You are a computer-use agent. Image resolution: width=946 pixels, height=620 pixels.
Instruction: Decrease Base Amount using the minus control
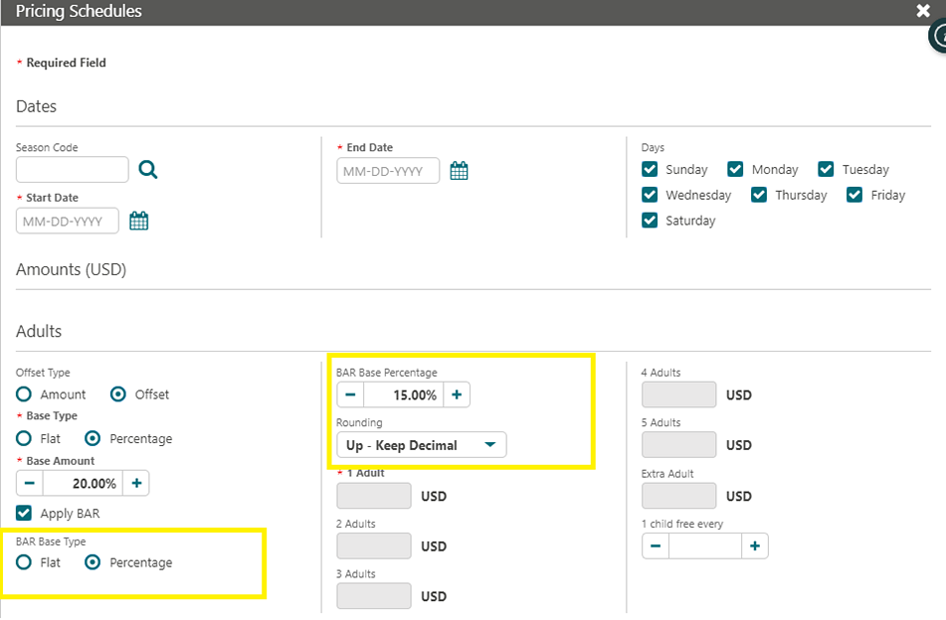[x=29, y=483]
